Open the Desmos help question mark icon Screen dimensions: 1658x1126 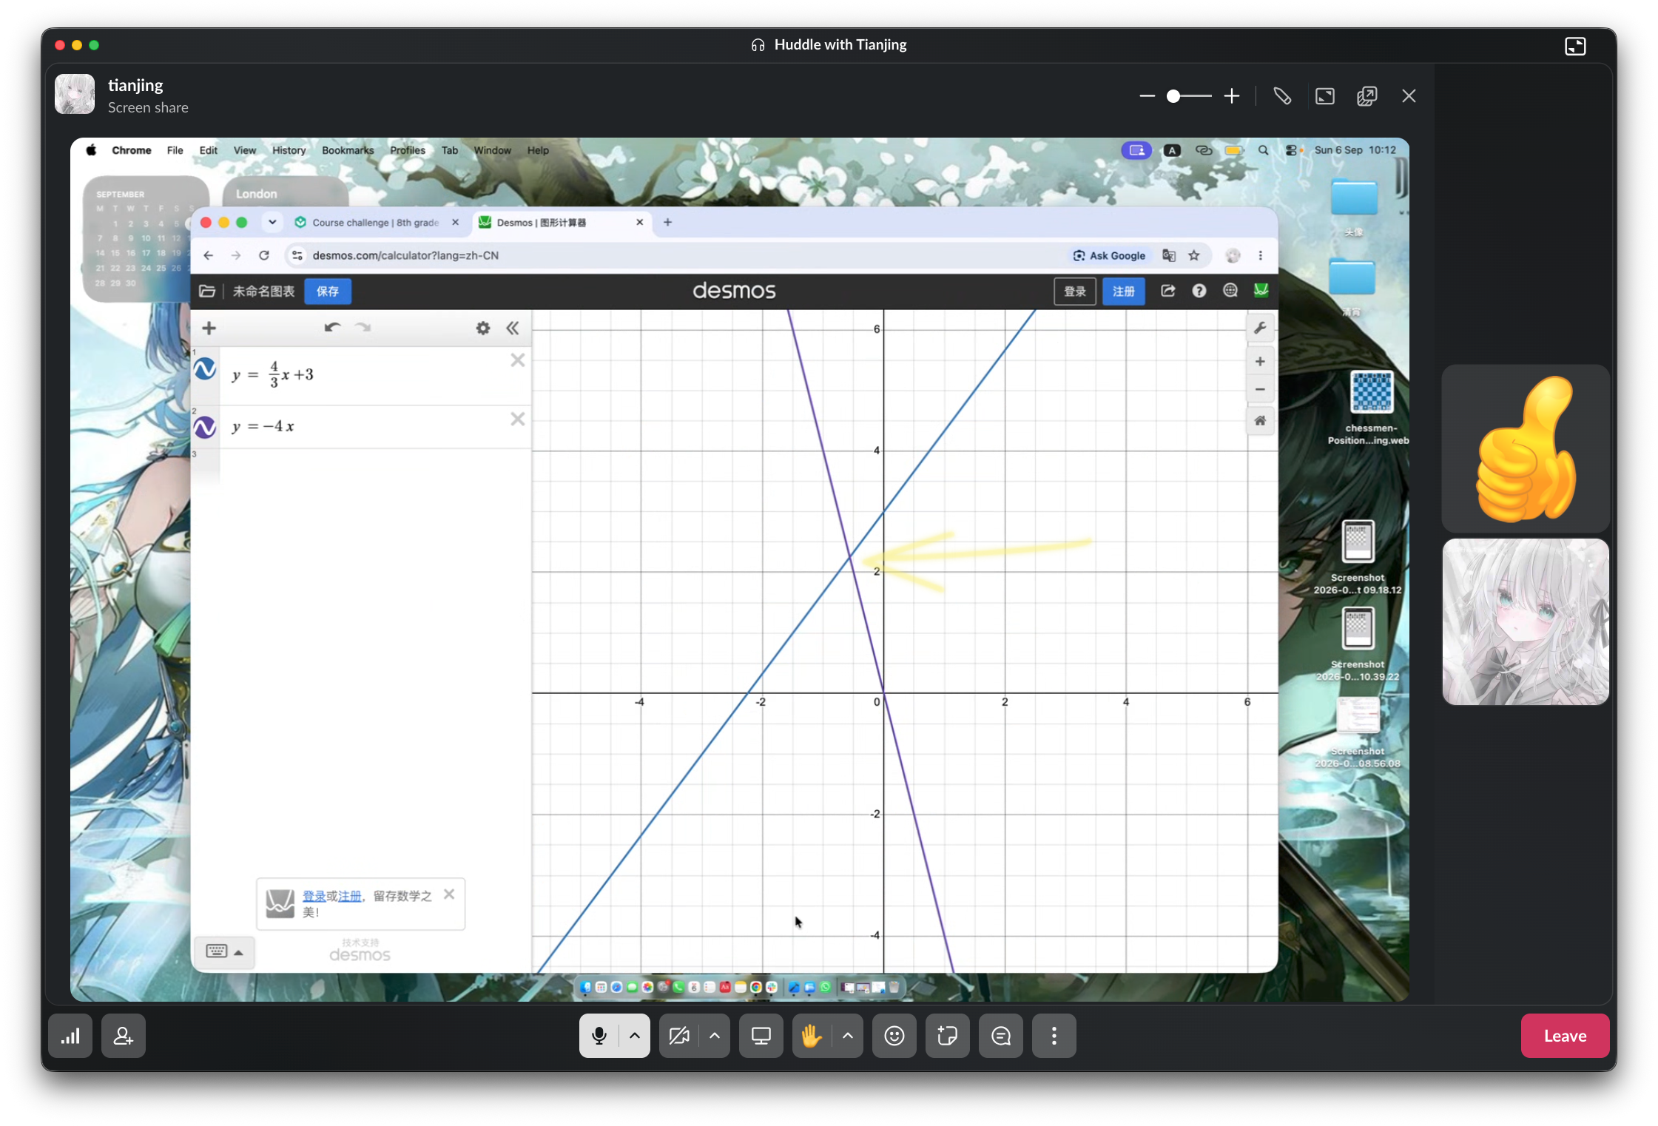point(1199,291)
